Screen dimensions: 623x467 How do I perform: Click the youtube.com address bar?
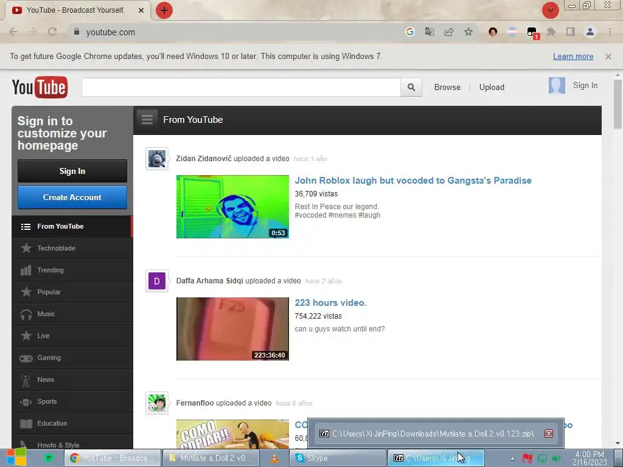point(238,32)
